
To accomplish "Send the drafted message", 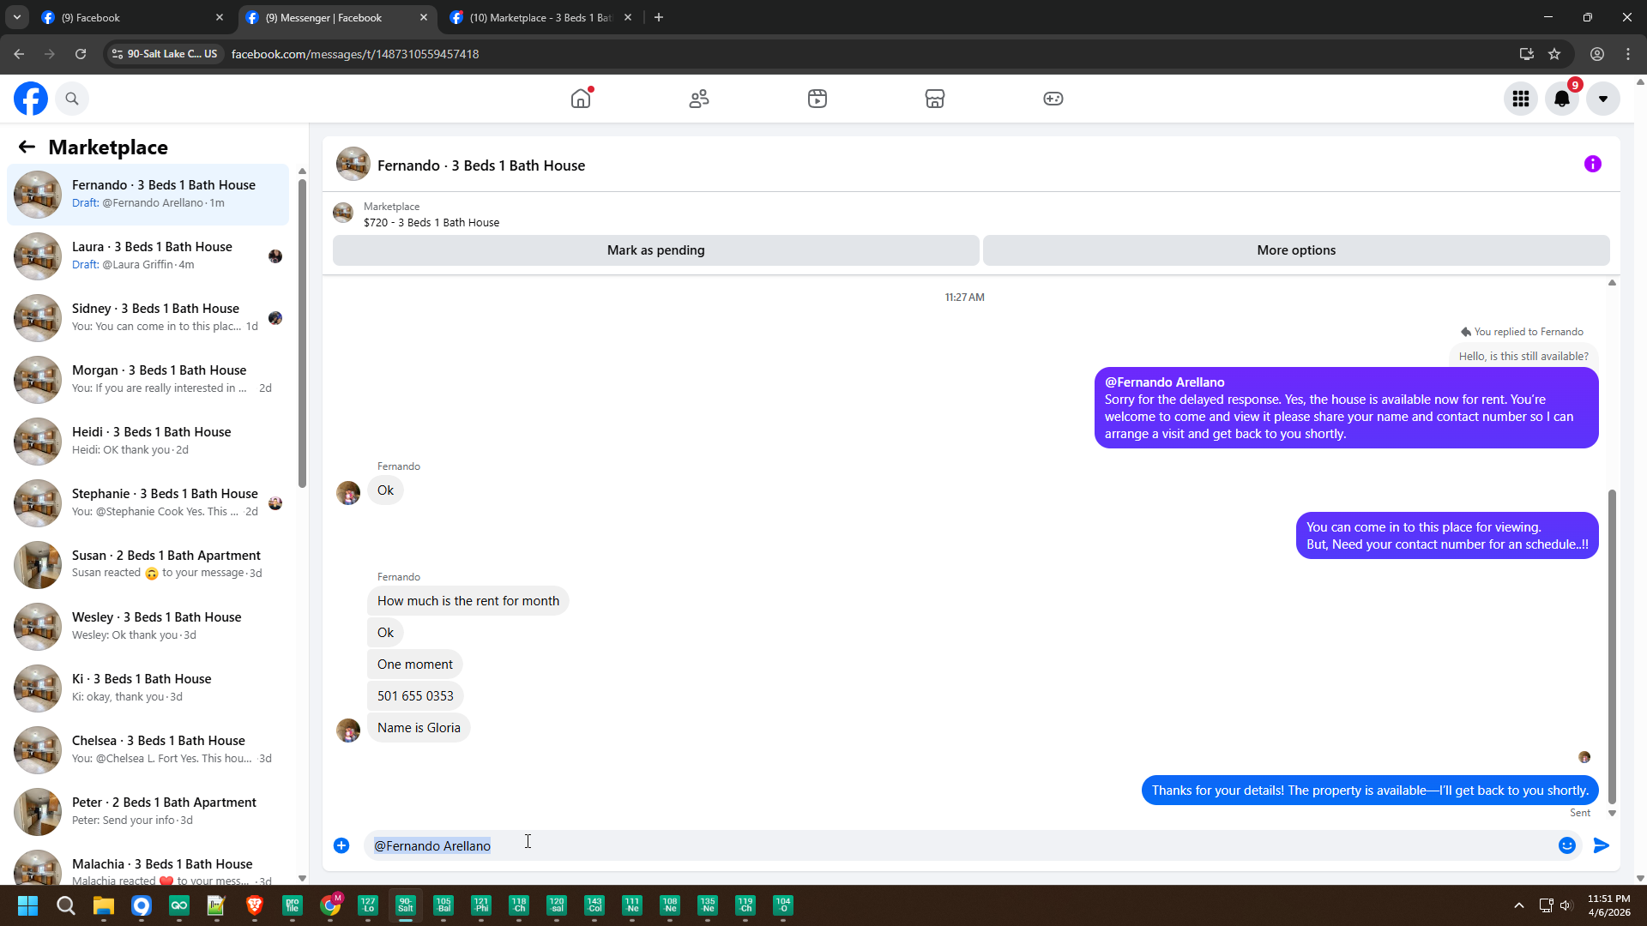I will coord(1602,845).
